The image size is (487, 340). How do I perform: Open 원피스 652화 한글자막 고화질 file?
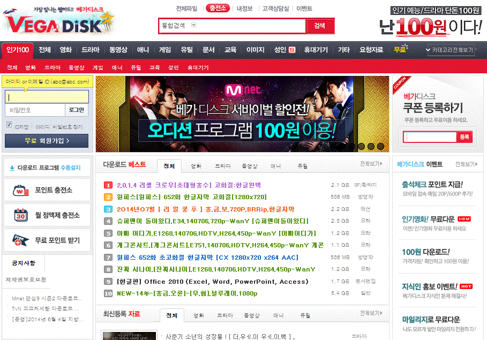click(192, 197)
